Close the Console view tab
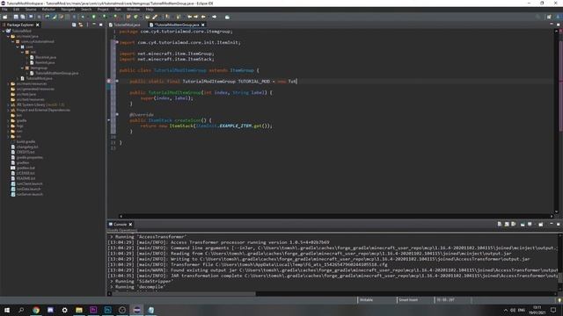Viewport: 563px width, 316px height. click(x=130, y=225)
